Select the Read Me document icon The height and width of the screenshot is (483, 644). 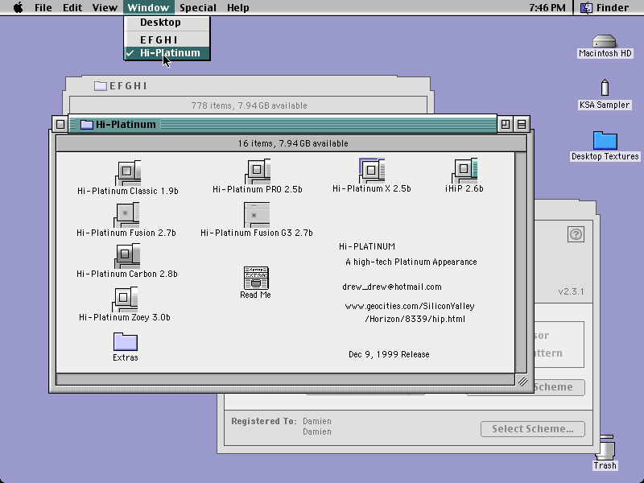tap(256, 278)
